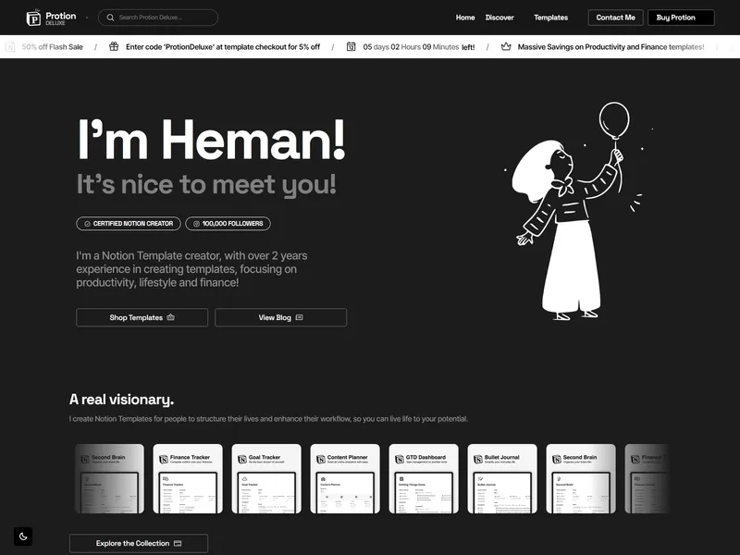Open the Discover menu item

click(499, 18)
